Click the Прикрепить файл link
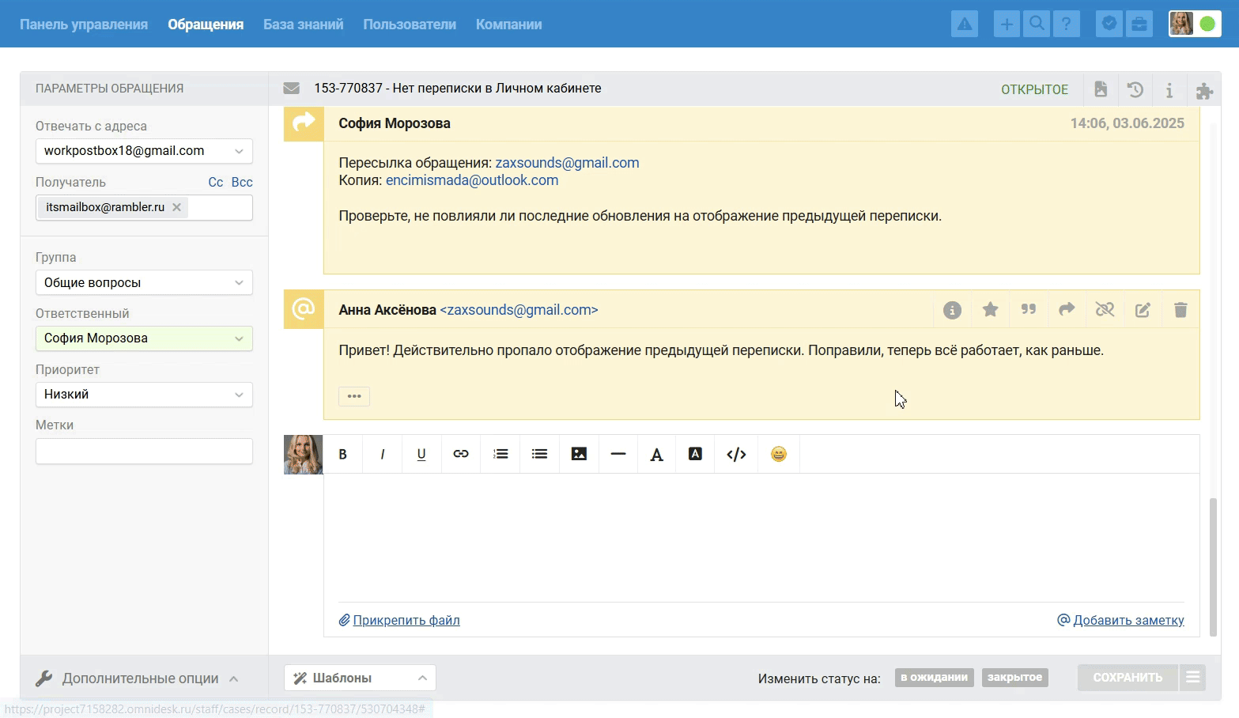Image resolution: width=1239 pixels, height=718 pixels. click(x=406, y=621)
